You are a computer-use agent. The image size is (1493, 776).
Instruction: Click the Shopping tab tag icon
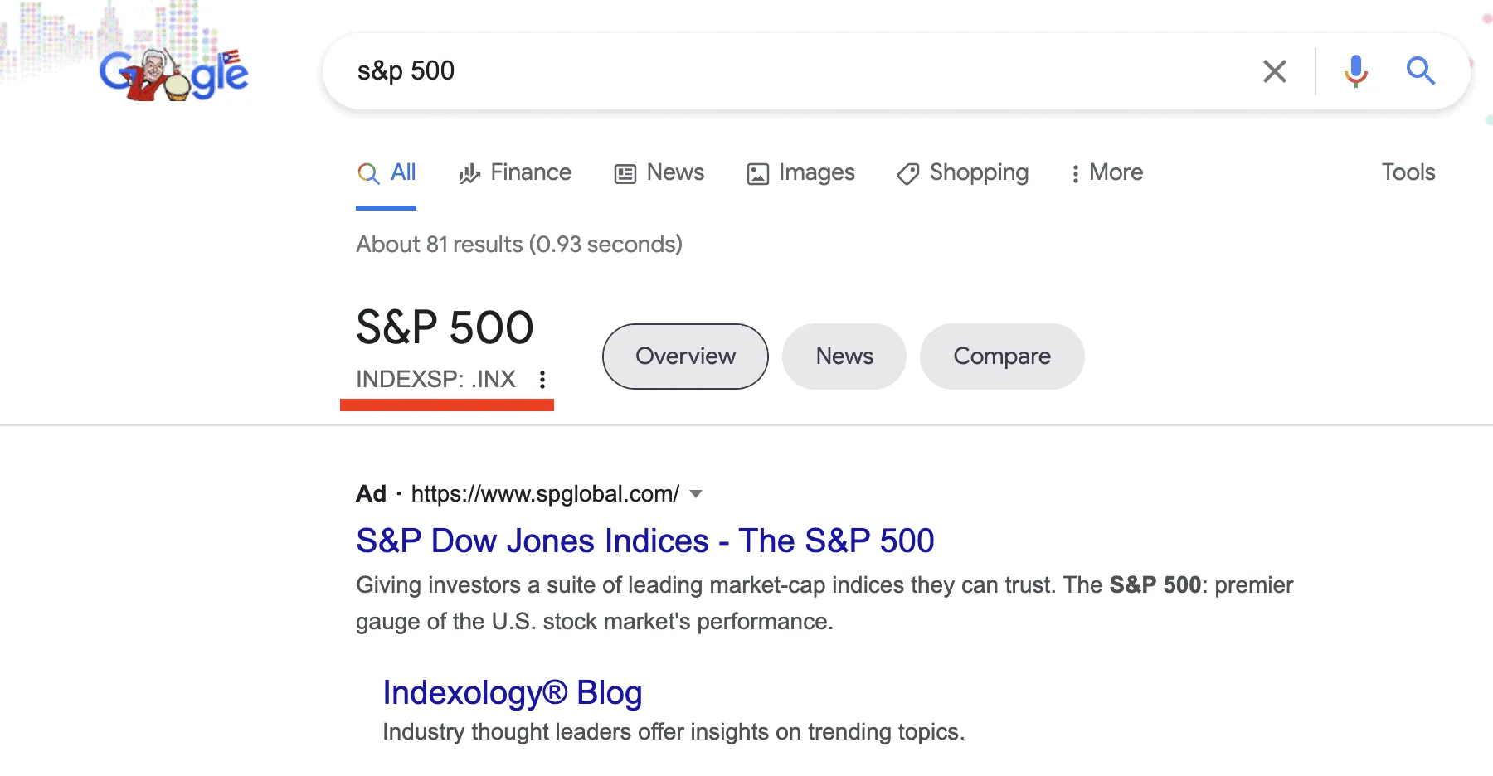pos(908,173)
